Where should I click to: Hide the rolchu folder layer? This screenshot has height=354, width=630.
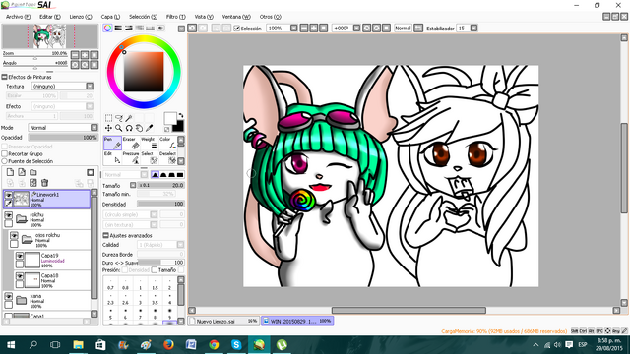pos(9,216)
